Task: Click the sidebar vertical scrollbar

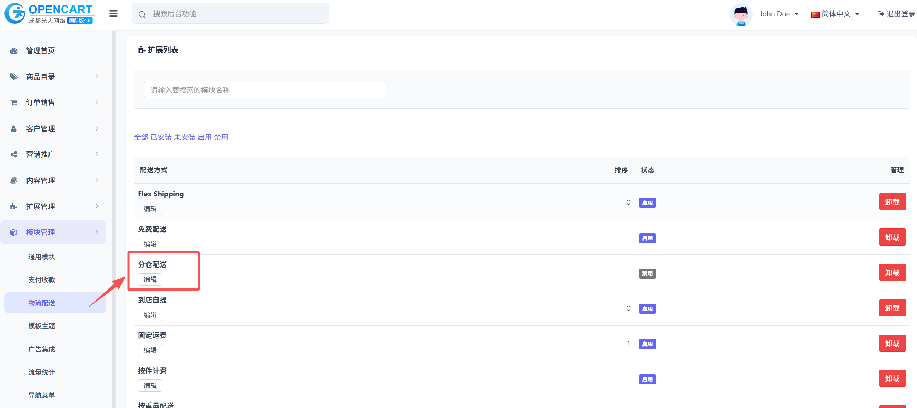Action: click(113, 219)
